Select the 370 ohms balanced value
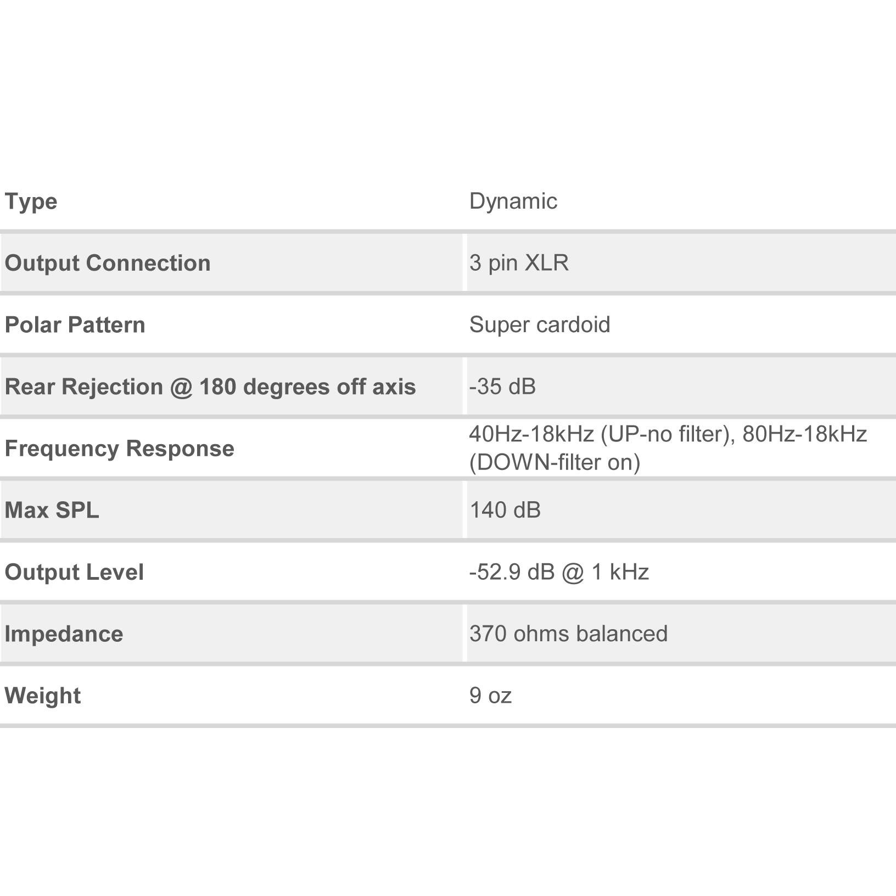Viewport: 896px width, 896px height. (568, 634)
